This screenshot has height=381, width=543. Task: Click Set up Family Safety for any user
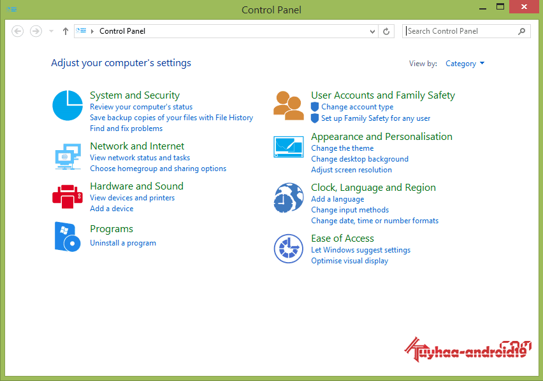[x=376, y=118]
